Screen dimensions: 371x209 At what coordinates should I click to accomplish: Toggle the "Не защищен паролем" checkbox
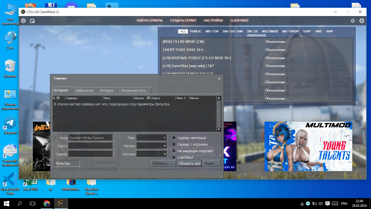coord(174,151)
